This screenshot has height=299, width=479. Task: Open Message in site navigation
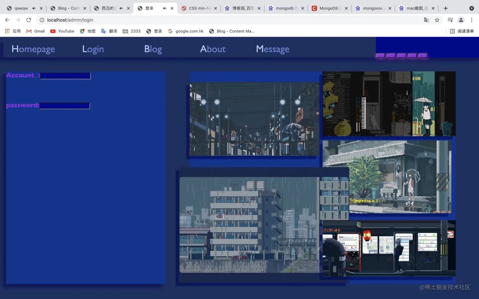coord(272,49)
